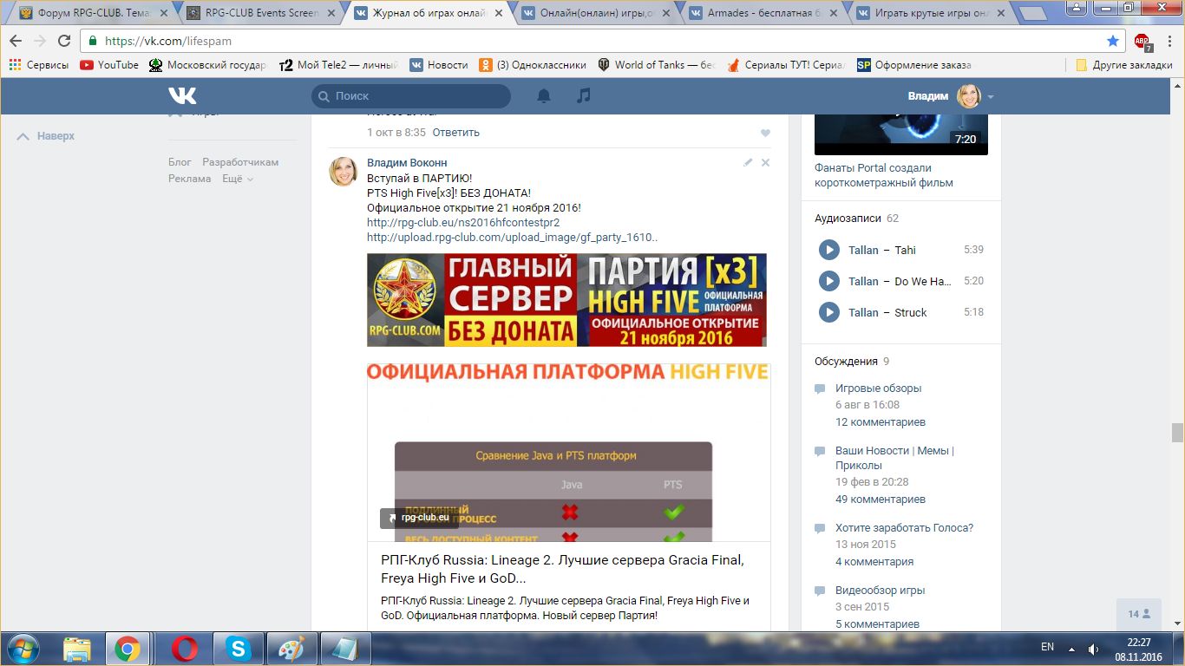The height and width of the screenshot is (666, 1185).
Task: Open Opera from the taskbar
Action: 183,649
